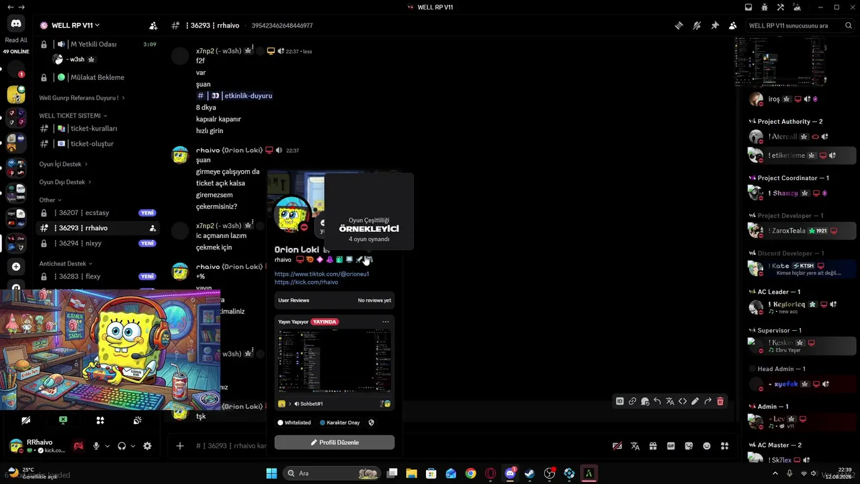Toggle the camera above the user panel
Image resolution: width=860 pixels, height=484 pixels.
click(26, 420)
